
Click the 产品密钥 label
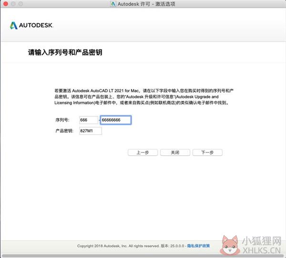[x=64, y=131]
